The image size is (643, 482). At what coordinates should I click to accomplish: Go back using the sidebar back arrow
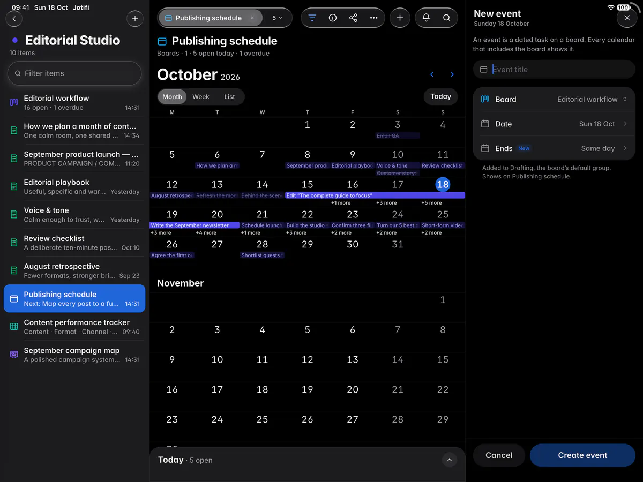click(x=14, y=19)
